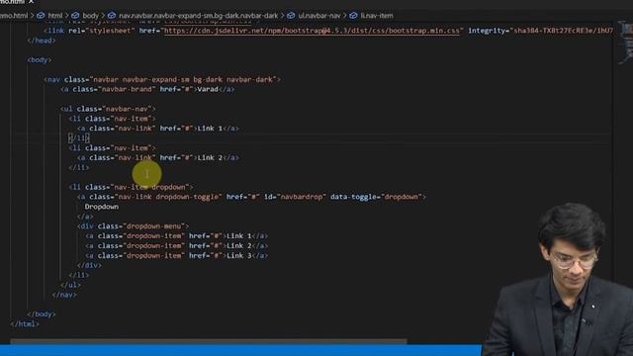Click the dropdown-item 'Link 2' line
Viewport: 633px width, 356px height.
(176, 246)
